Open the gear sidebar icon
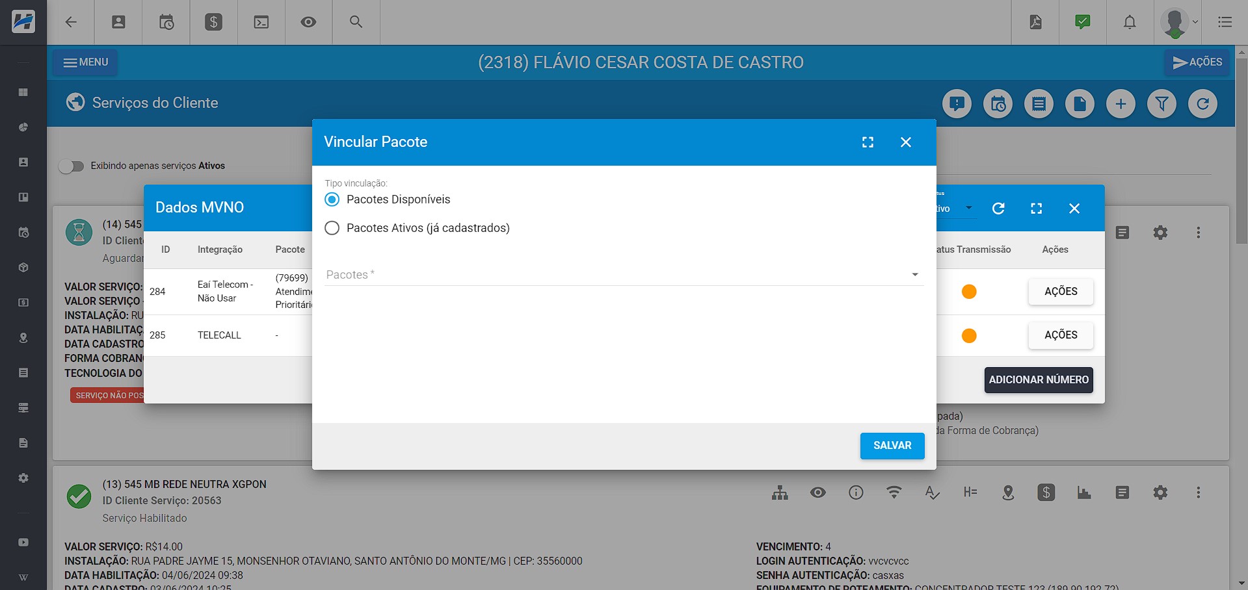The image size is (1248, 590). click(23, 478)
